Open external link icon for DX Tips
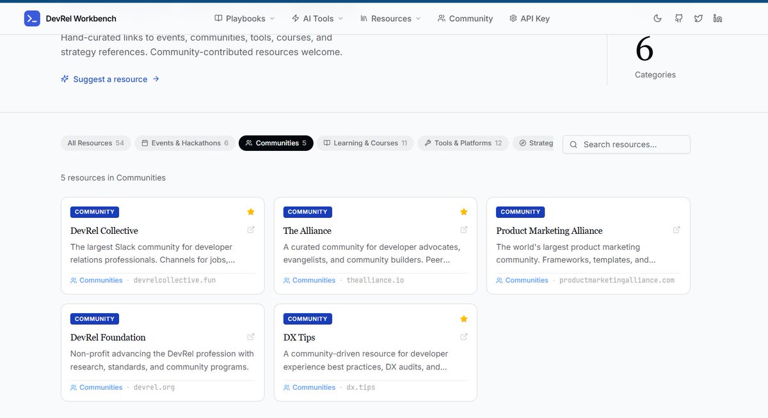 (464, 337)
